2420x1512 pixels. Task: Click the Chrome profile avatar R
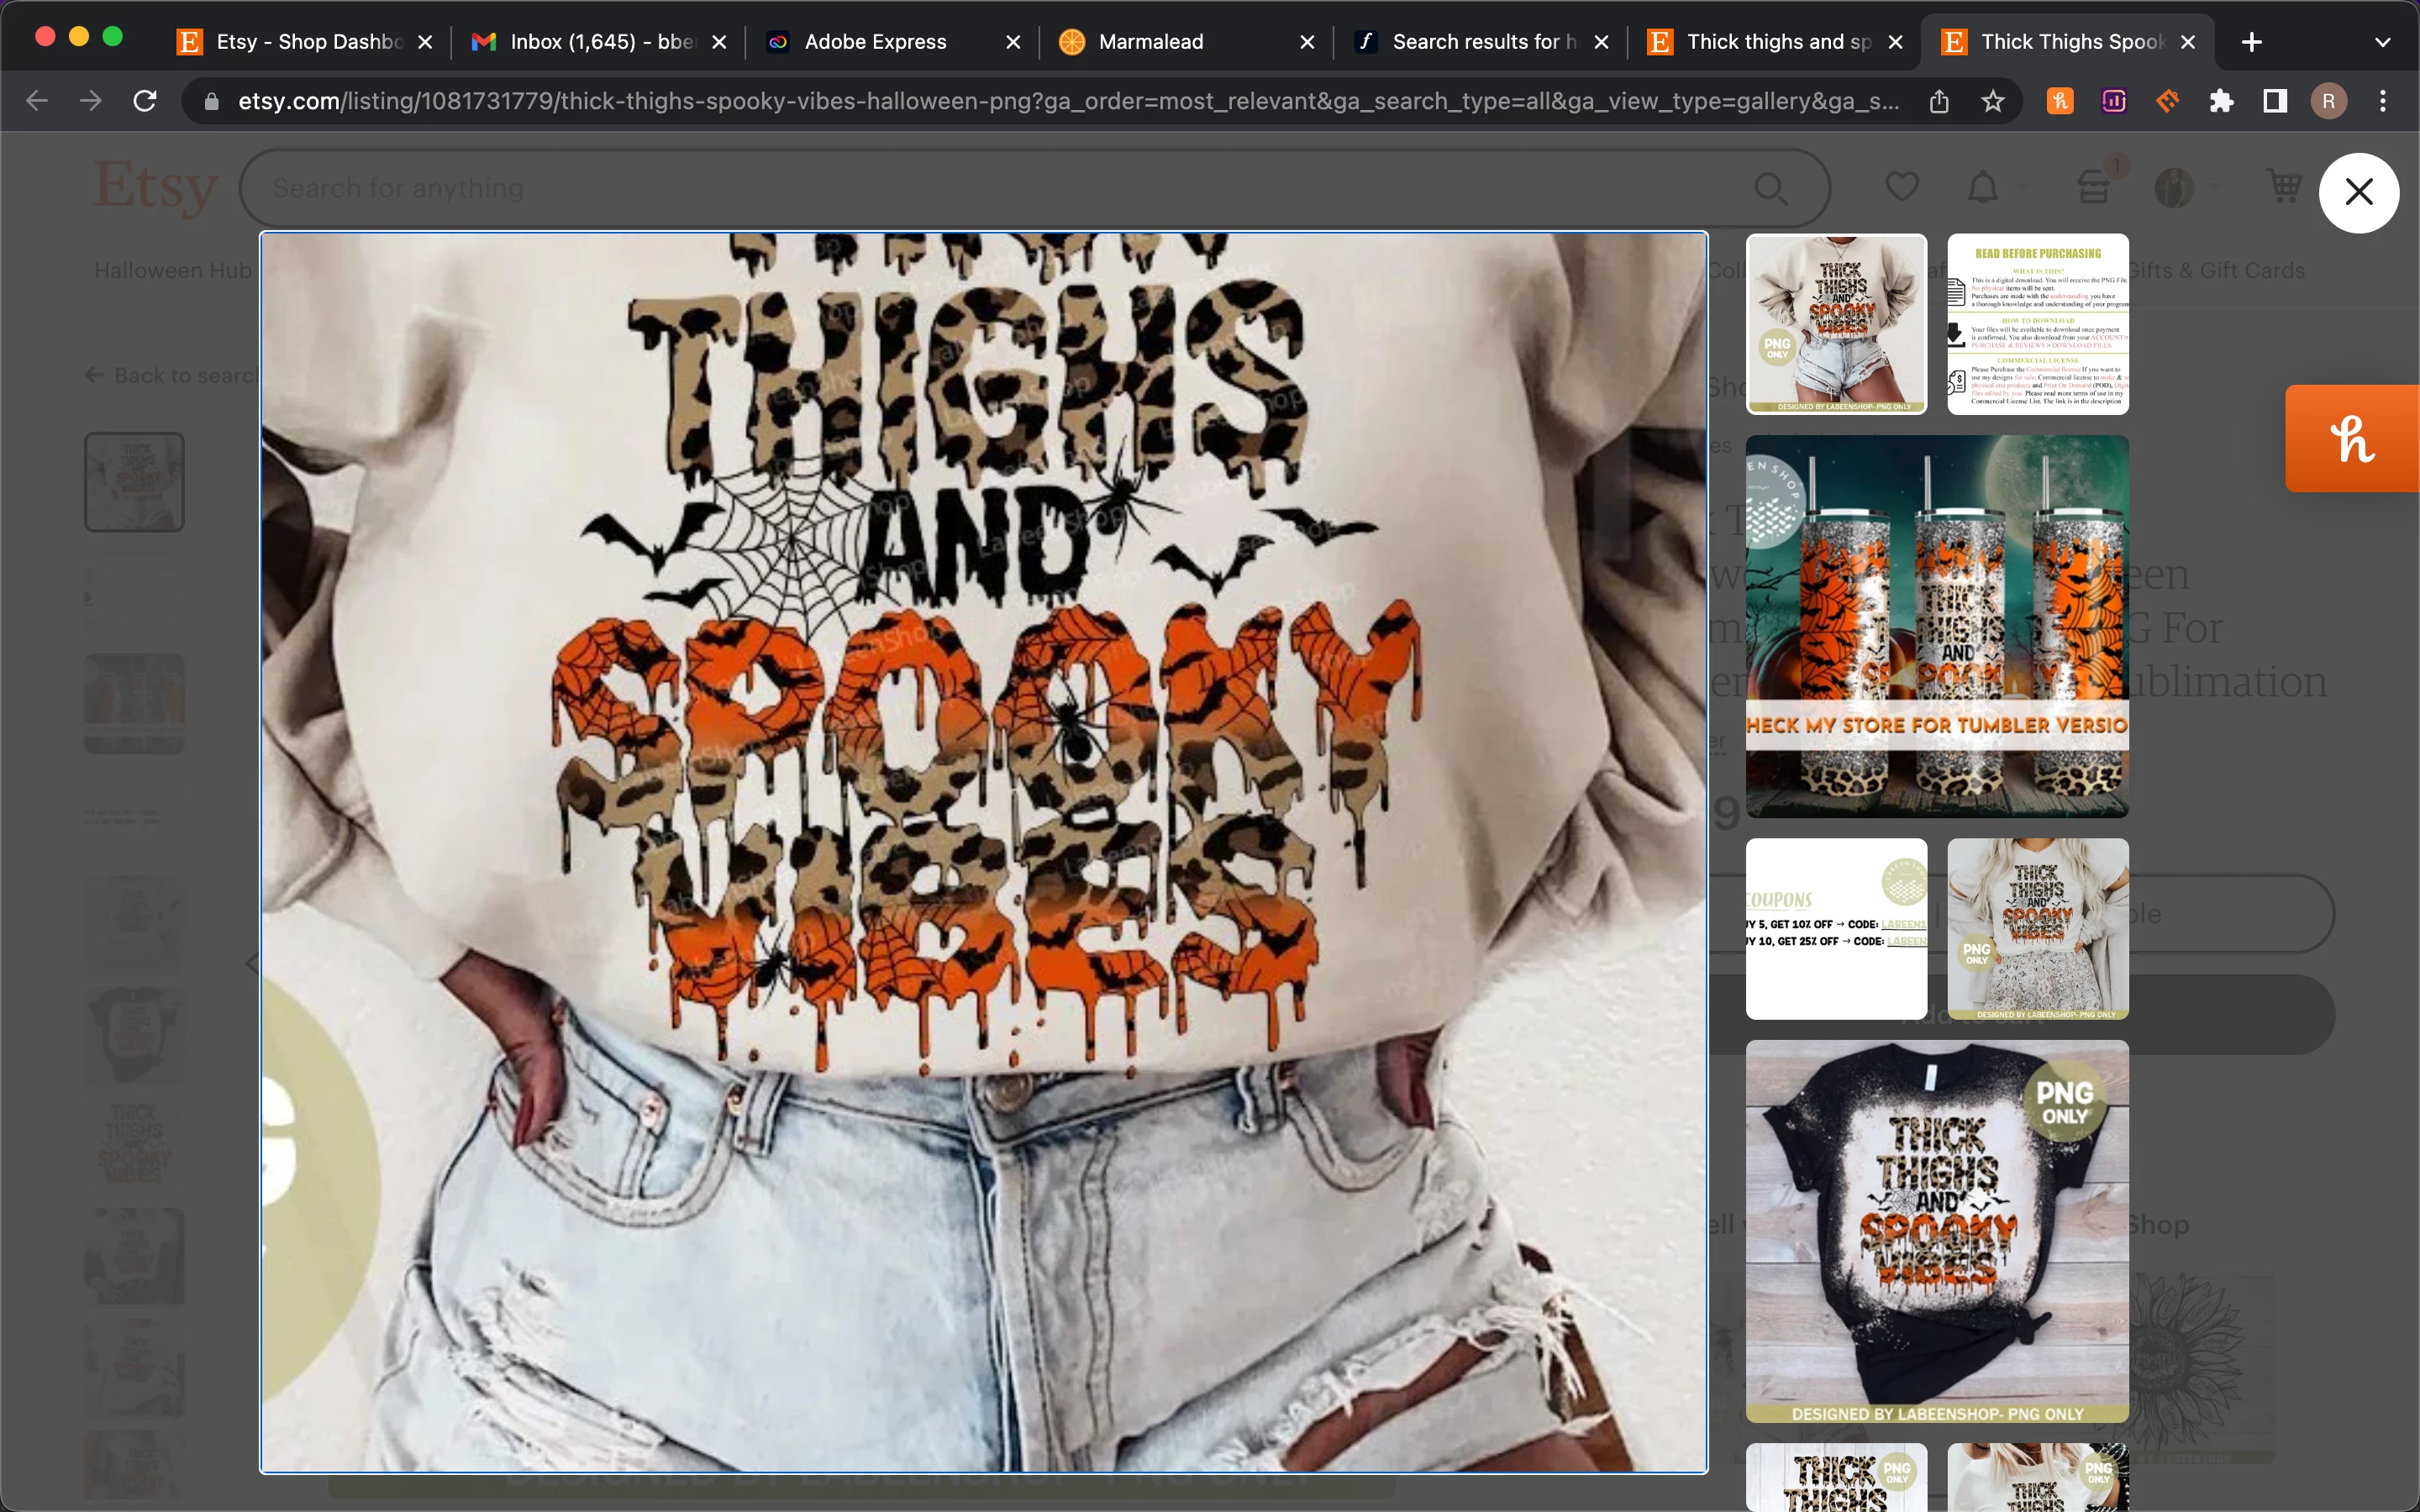coord(2328,101)
